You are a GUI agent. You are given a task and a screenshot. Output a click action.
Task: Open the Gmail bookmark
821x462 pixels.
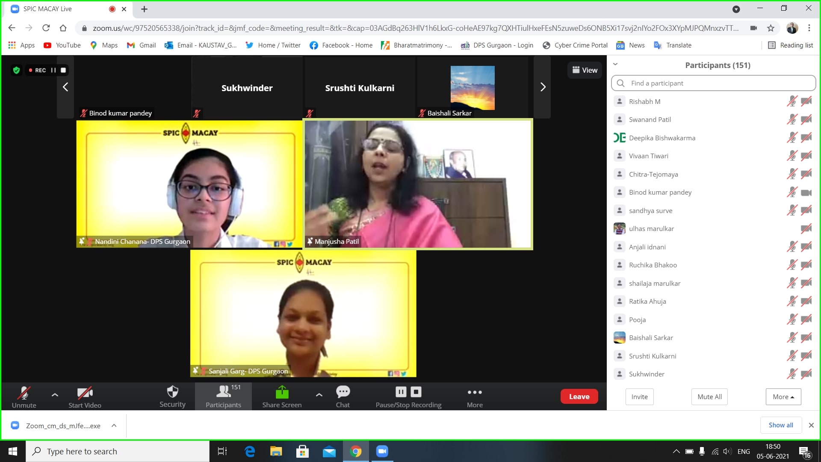tap(141, 45)
